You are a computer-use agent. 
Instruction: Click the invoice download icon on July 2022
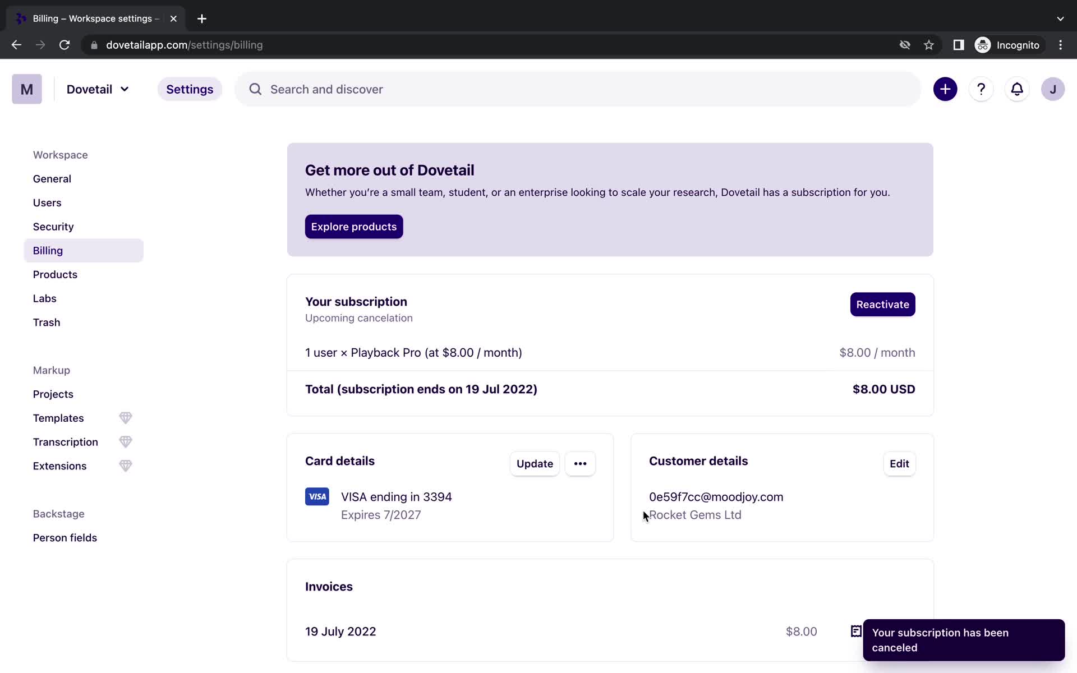click(856, 631)
